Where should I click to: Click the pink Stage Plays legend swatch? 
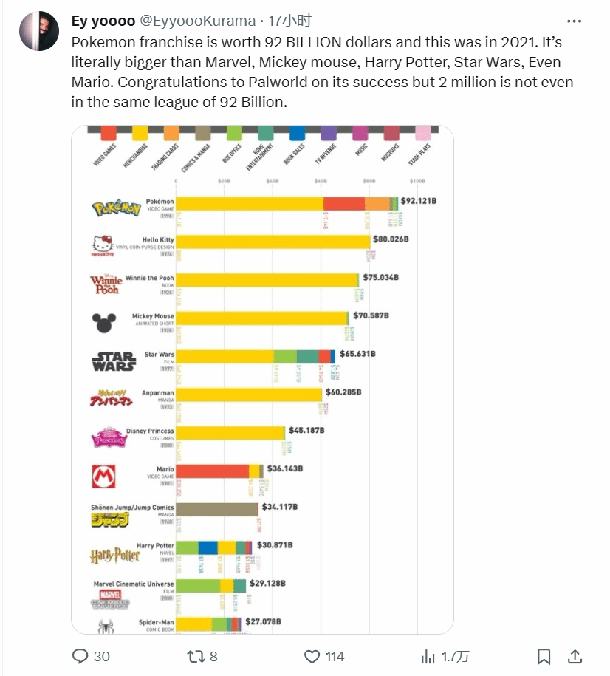(x=423, y=133)
